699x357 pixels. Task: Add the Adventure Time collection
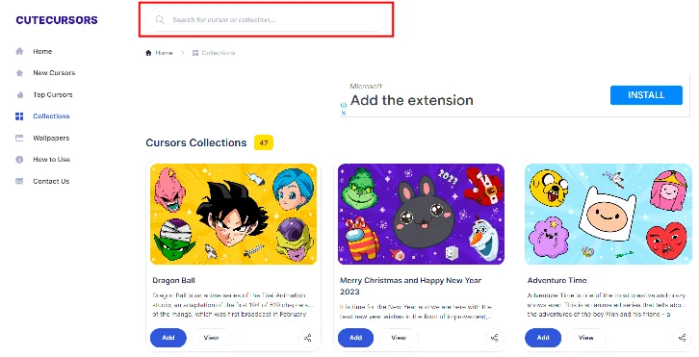[x=543, y=338]
